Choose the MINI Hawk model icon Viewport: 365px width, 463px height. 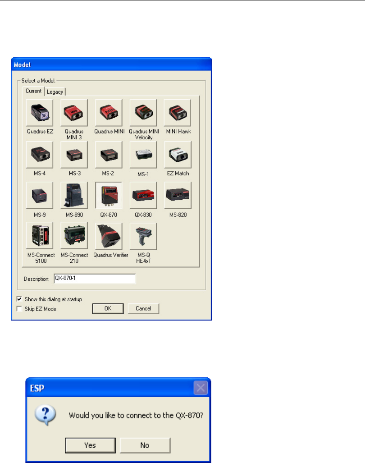[178, 113]
